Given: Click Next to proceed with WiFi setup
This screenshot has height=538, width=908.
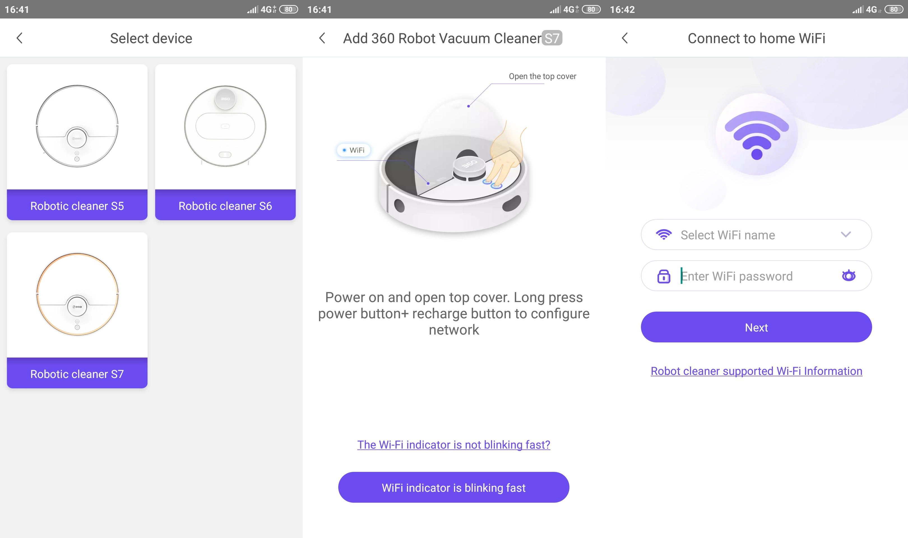Looking at the screenshot, I should 756,327.
